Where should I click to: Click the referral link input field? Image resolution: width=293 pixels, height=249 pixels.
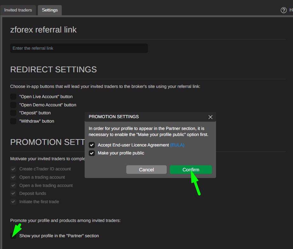pyautogui.click(x=79, y=48)
